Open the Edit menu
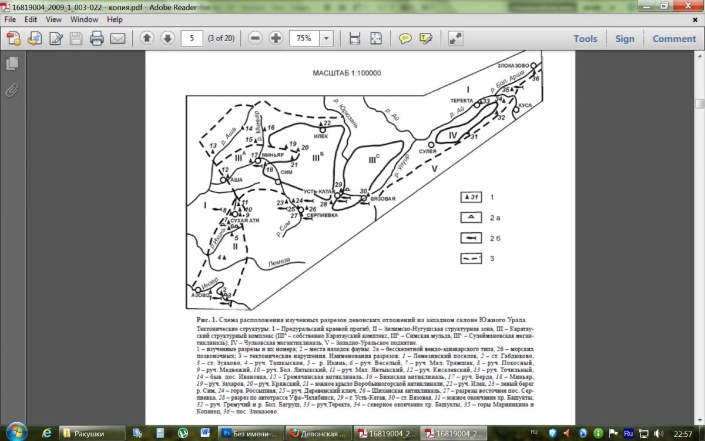This screenshot has width=705, height=441. pyautogui.click(x=31, y=19)
